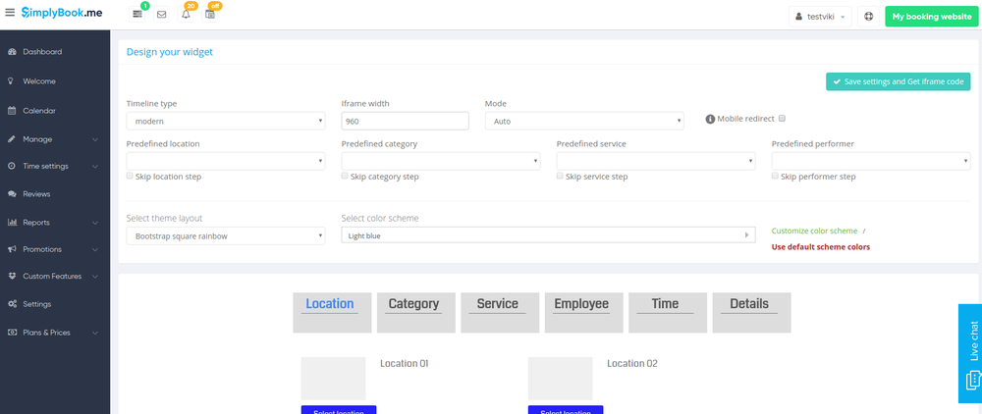This screenshot has width=982, height=414.
Task: Click the Use default scheme colors link
Action: pyautogui.click(x=820, y=247)
